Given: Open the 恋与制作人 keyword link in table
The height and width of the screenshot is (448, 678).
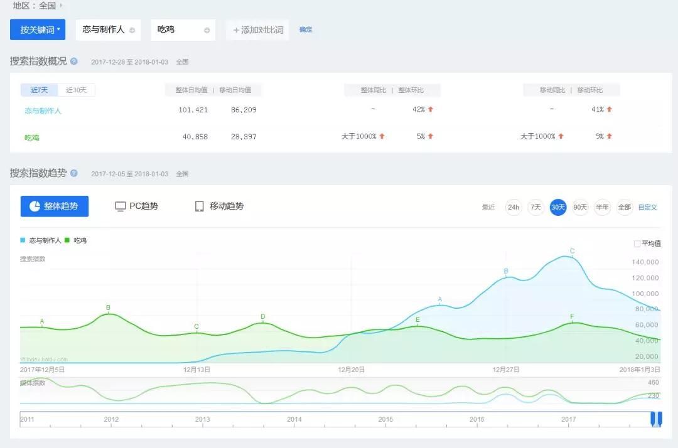Looking at the screenshot, I should 43,110.
